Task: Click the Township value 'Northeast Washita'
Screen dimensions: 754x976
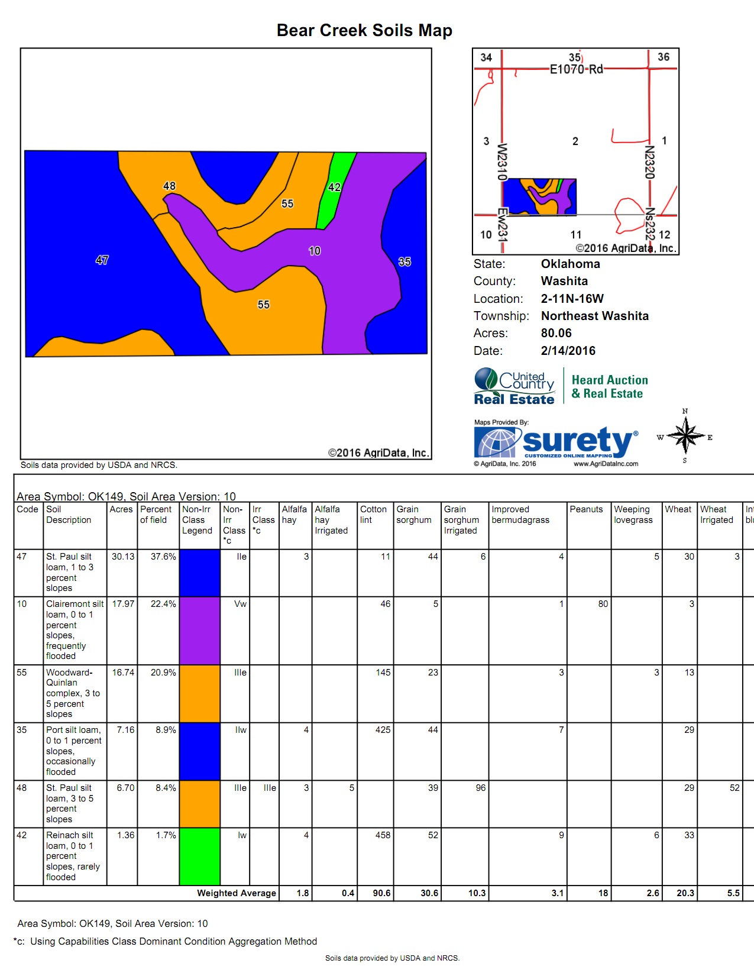Action: tap(594, 316)
